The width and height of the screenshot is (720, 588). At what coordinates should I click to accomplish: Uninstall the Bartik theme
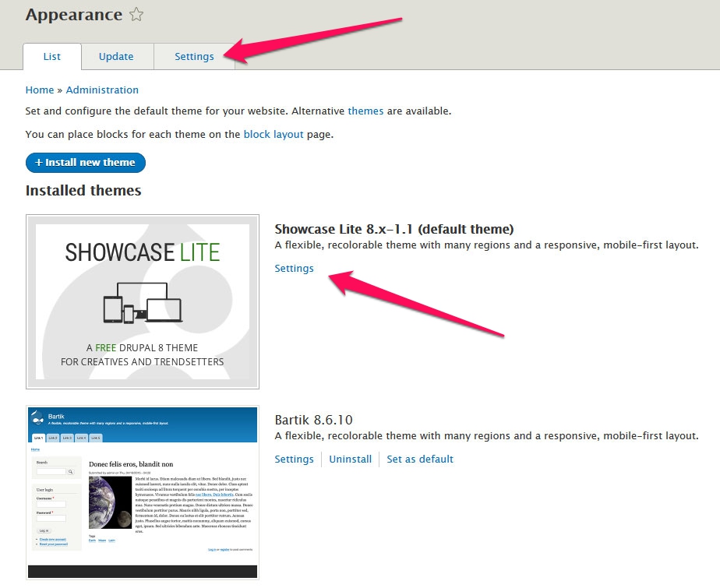coord(351,459)
